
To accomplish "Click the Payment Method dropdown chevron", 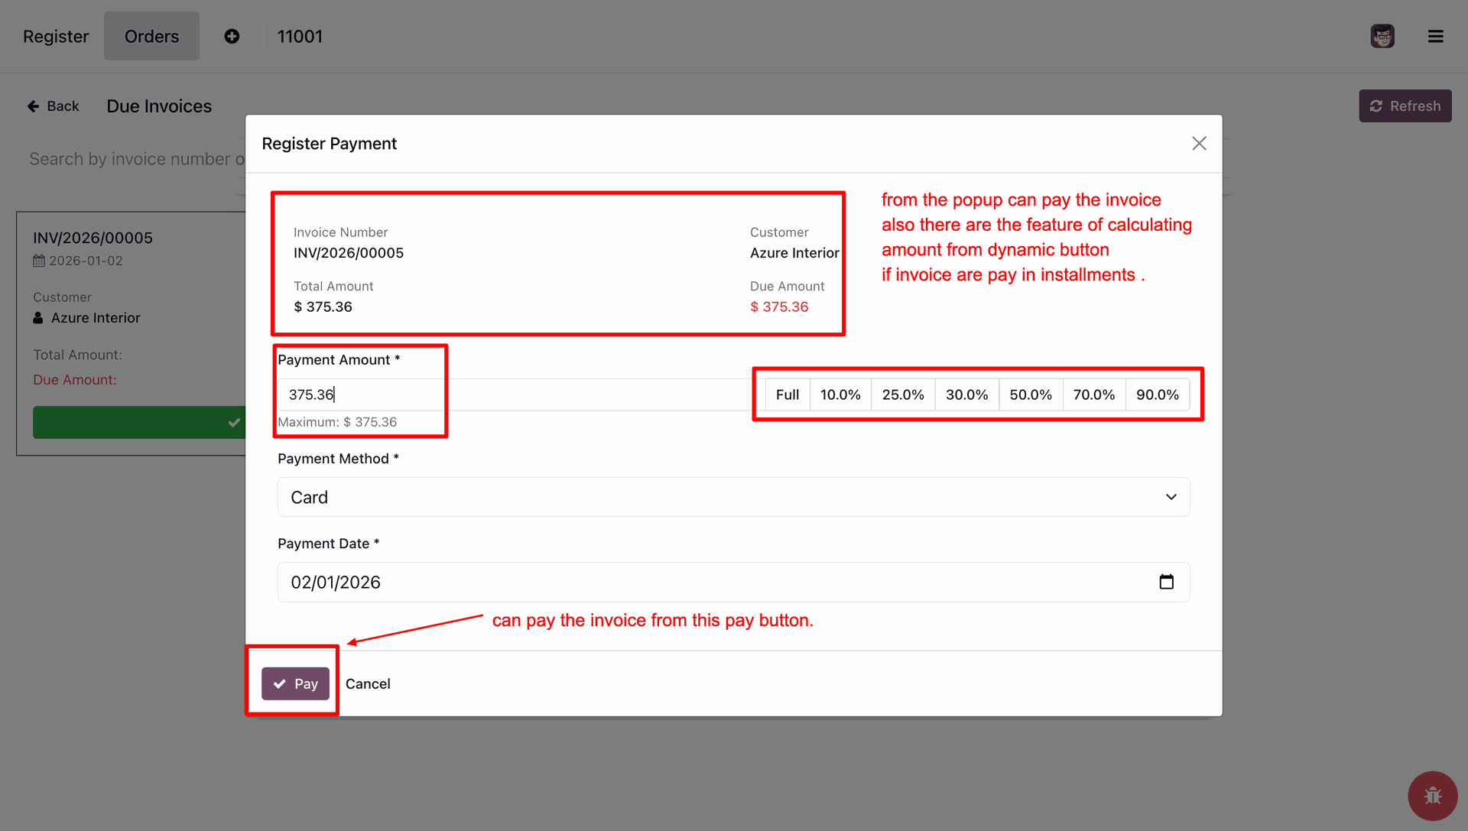I will tap(1171, 498).
